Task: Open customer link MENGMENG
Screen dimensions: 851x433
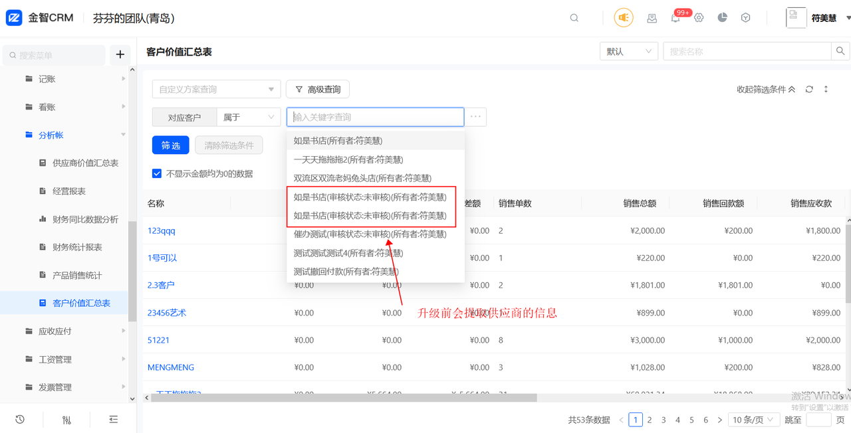Action: pyautogui.click(x=171, y=367)
